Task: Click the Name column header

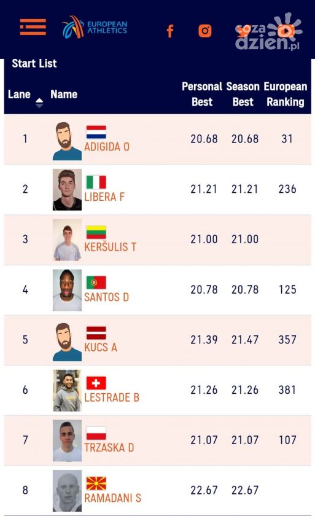Action: pos(64,95)
